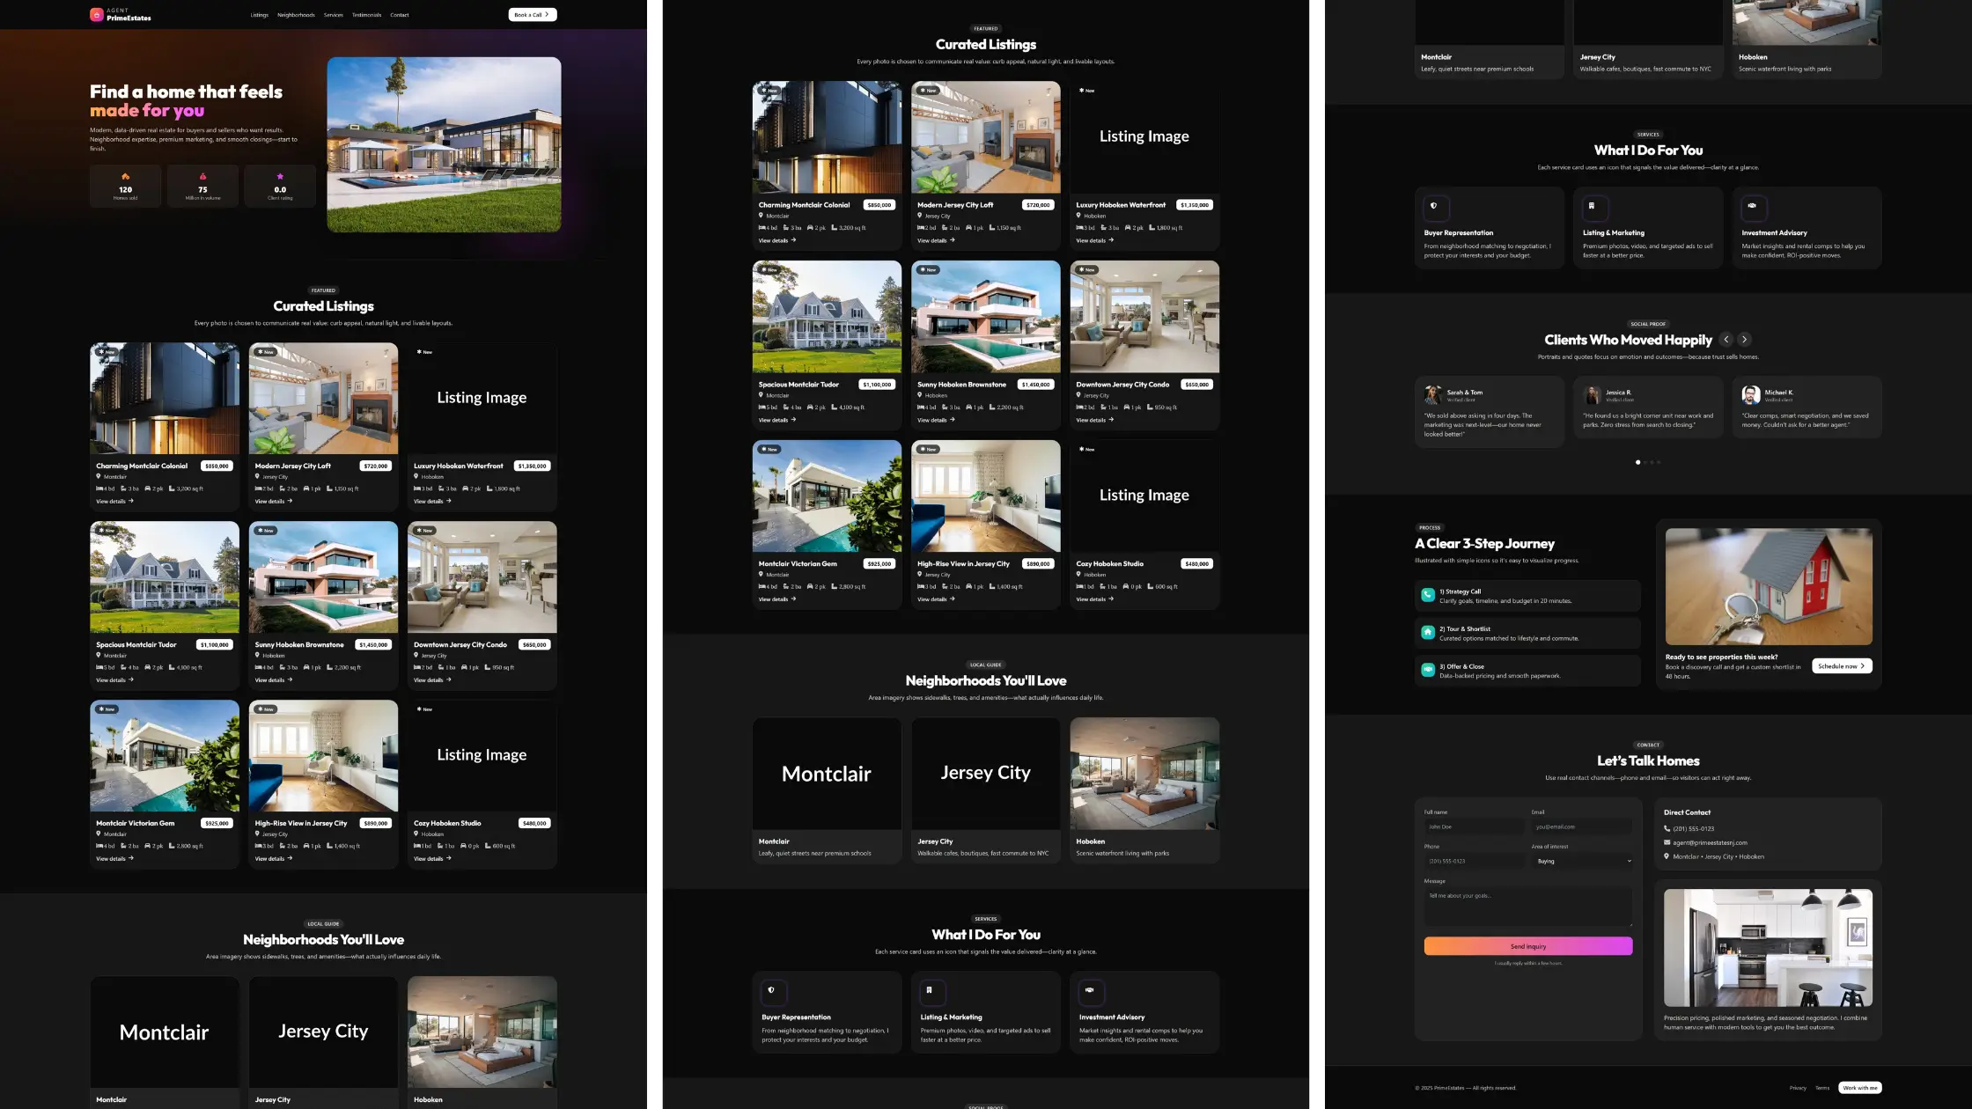The width and height of the screenshot is (1972, 1109).
Task: Click the house icon above 120 homes sold
Action: click(x=125, y=176)
